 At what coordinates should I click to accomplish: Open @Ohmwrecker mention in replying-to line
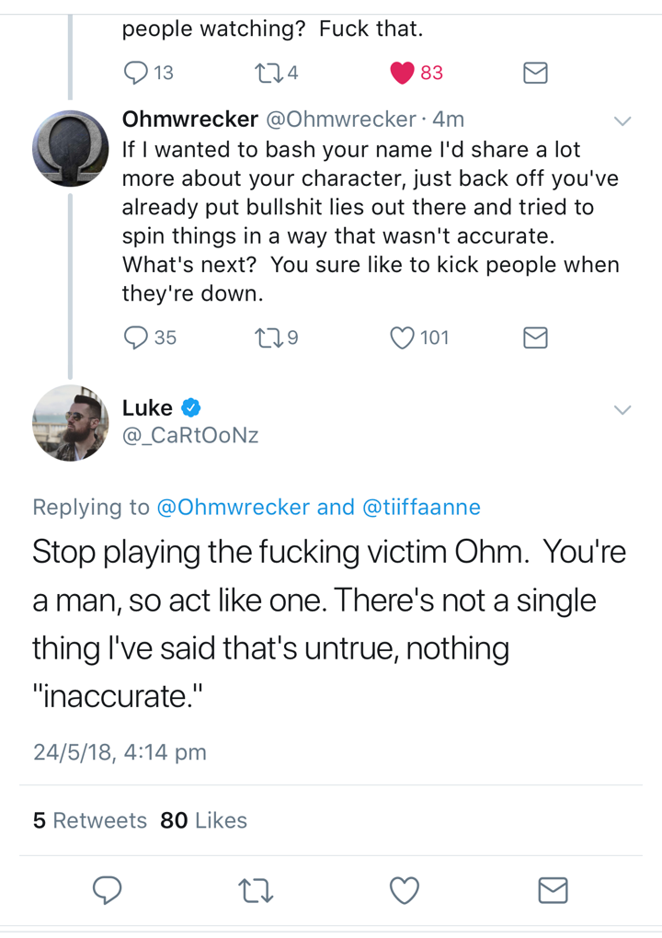[234, 507]
